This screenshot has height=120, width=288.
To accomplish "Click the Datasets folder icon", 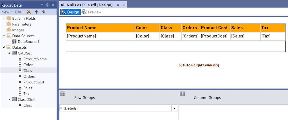I will click(x=9, y=47).
